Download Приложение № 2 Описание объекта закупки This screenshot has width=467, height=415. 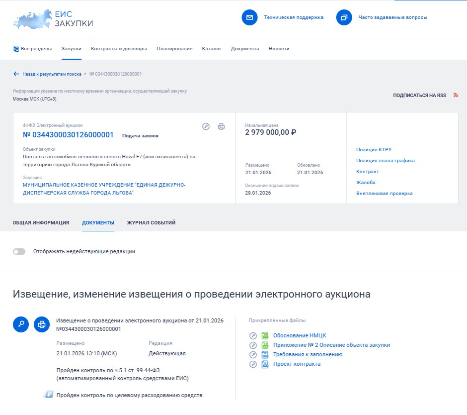point(331,345)
